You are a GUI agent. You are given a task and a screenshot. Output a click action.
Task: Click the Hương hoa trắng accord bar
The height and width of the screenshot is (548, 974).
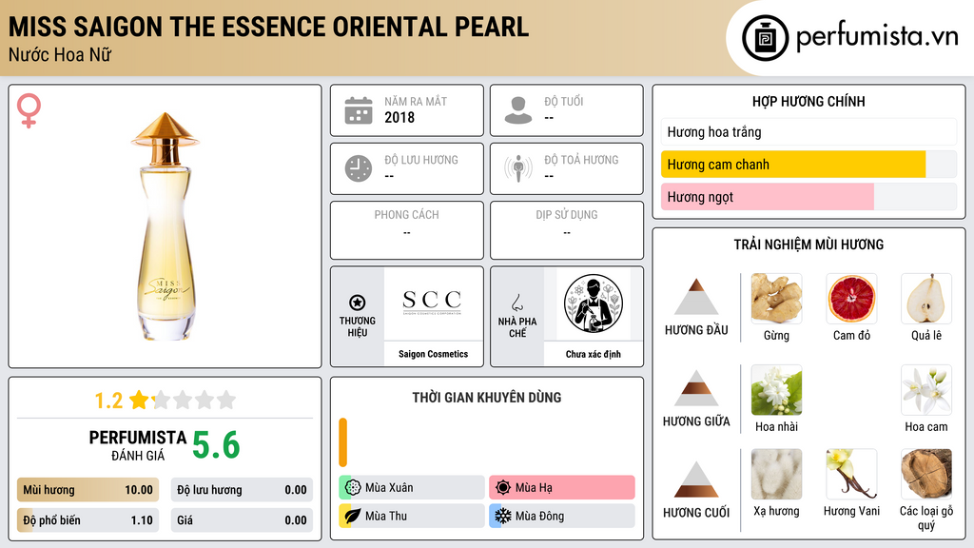(808, 131)
